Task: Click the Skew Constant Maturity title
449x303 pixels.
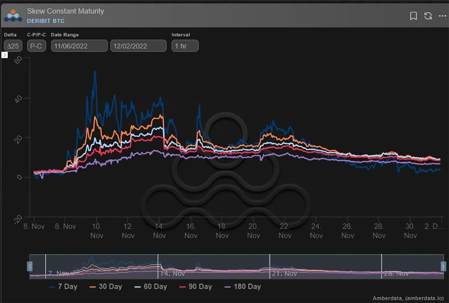Action: point(66,11)
